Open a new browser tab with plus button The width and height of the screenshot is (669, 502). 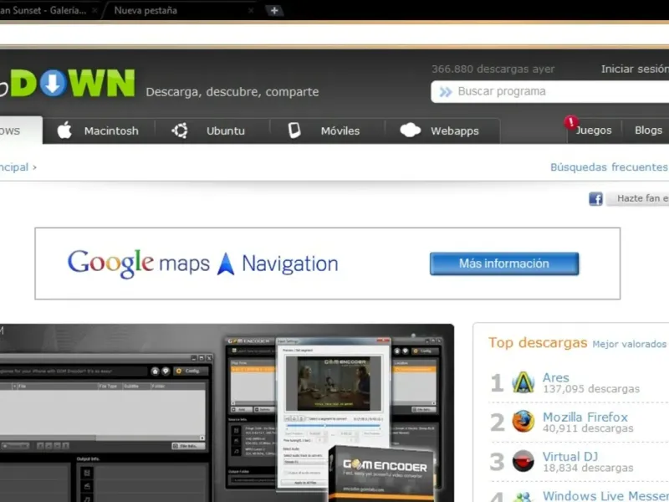coord(274,10)
